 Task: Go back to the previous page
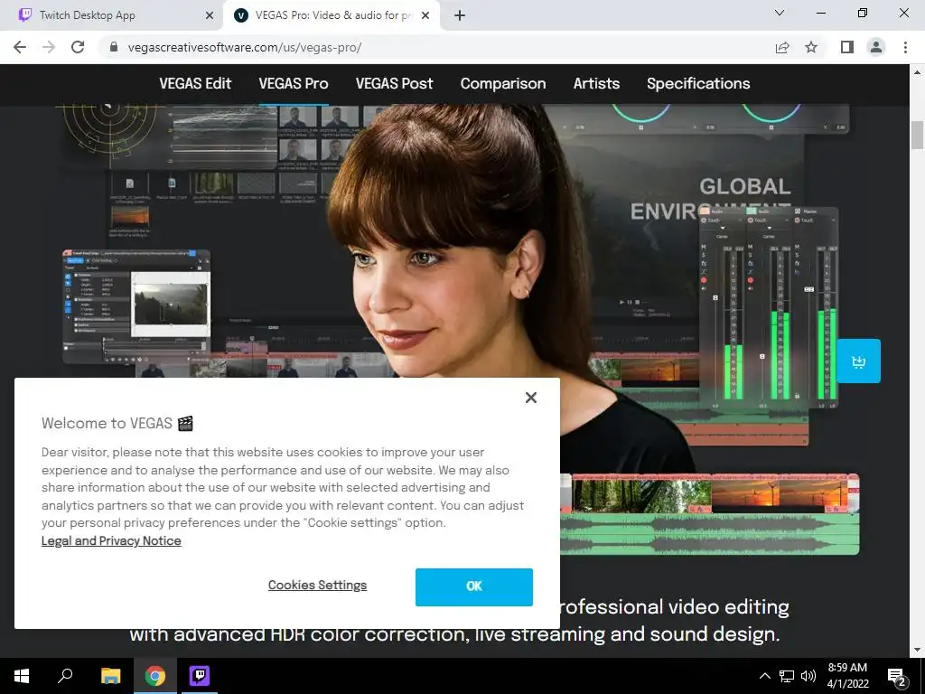pos(20,47)
